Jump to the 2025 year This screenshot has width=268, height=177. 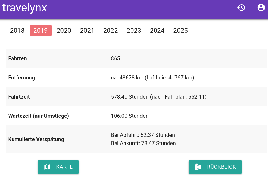[181, 31]
